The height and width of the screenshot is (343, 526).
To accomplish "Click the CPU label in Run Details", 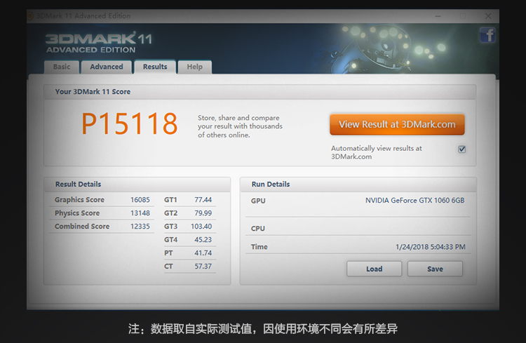I will [258, 229].
